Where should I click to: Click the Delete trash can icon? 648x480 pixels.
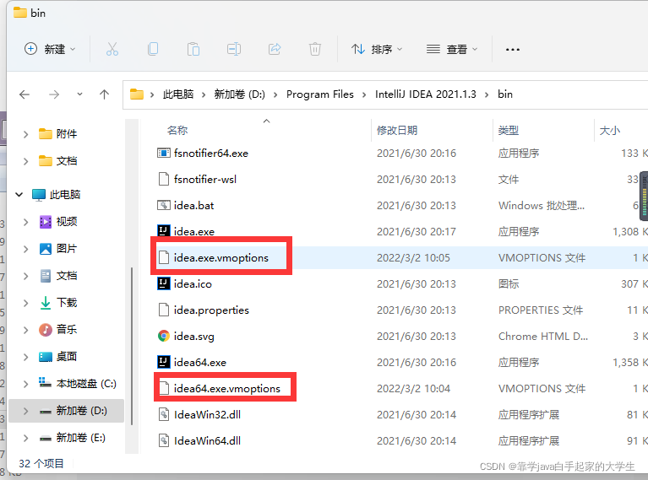coord(315,49)
